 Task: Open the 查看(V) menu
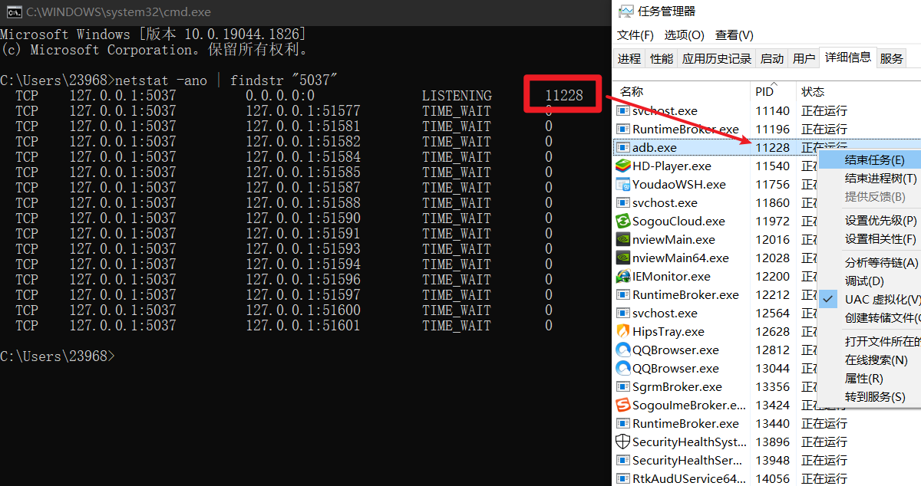[734, 35]
